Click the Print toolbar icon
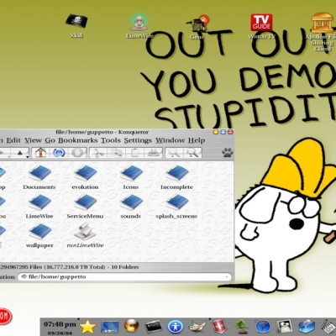336x336 pixels. click(x=153, y=153)
